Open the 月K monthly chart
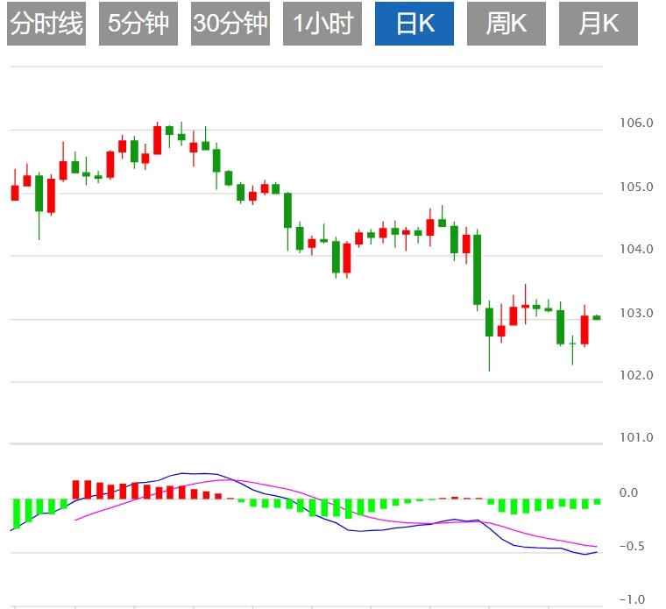Image resolution: width=666 pixels, height=609 pixels. (599, 24)
